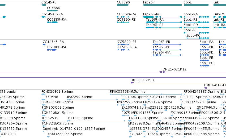Screen dimensions: 226x138
Task: Click the Tsp96F-RB transcript label
Action: pyautogui.click(x=155, y=25)
